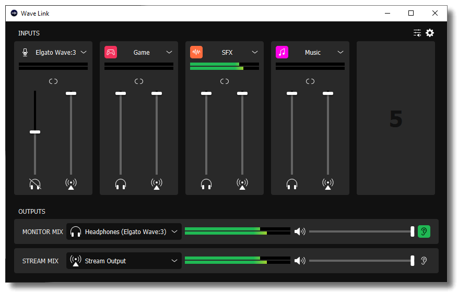This screenshot has height=293, width=458.
Task: Mute the Monitor Mix speaker icon
Action: (300, 231)
